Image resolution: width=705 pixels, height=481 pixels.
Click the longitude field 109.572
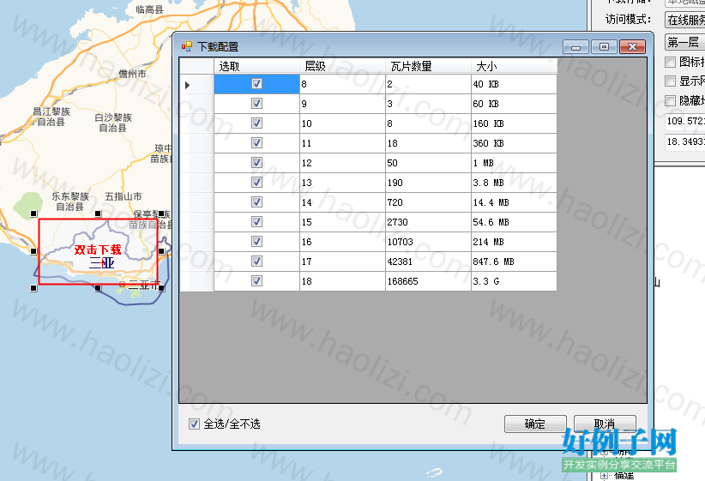(x=684, y=122)
